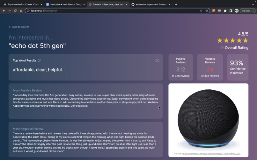
Task: Open the red extension icon in toolbar
Action: click(214, 10)
